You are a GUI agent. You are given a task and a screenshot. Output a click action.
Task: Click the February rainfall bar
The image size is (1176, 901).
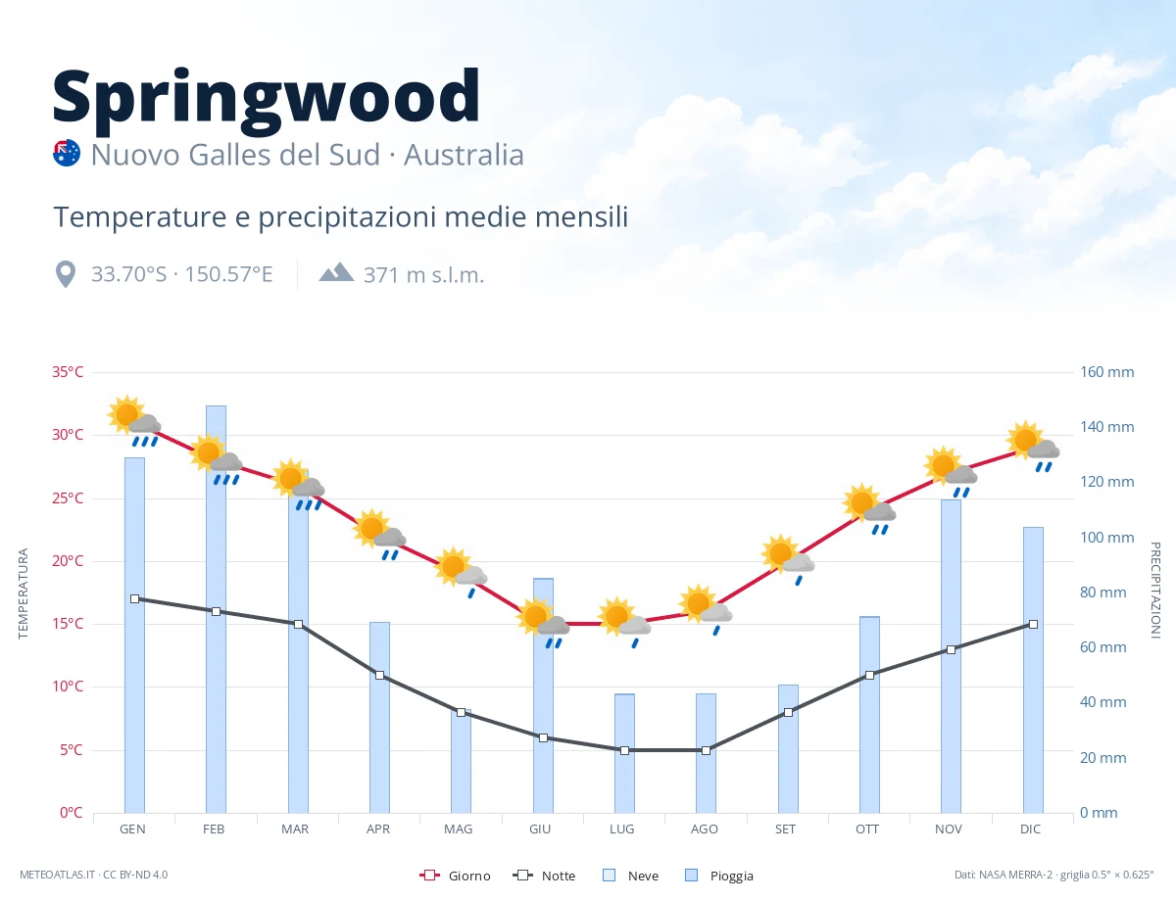tap(216, 609)
